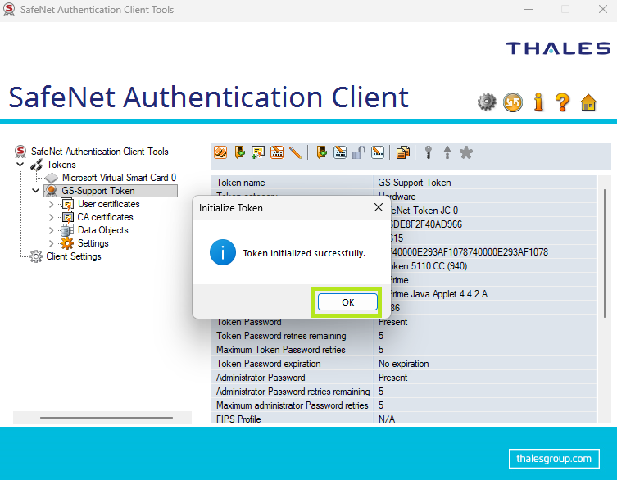
Task: Open thalesgroup.com link
Action: (x=554, y=459)
